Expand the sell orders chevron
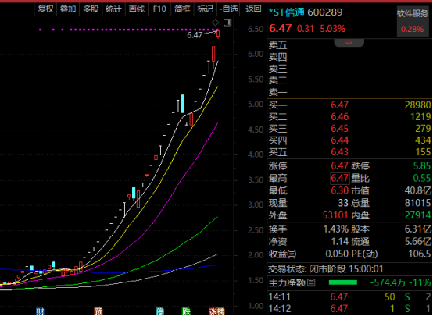The image size is (433, 316). tap(349, 42)
